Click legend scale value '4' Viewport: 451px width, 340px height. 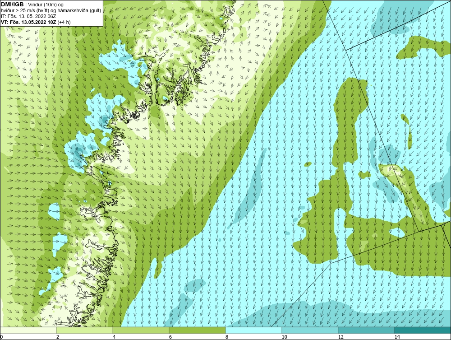tap(114, 337)
